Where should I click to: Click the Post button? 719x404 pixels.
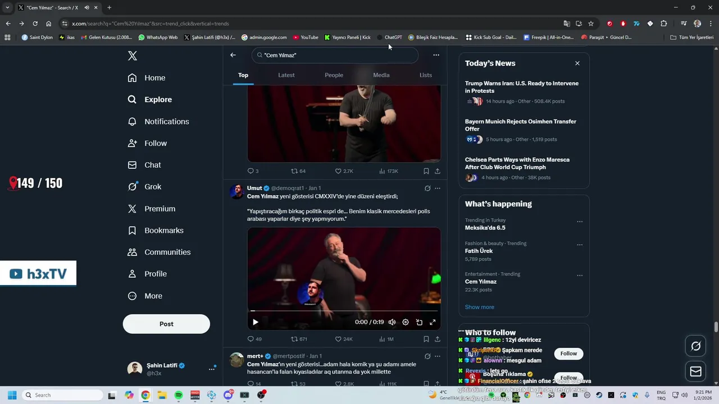166,324
